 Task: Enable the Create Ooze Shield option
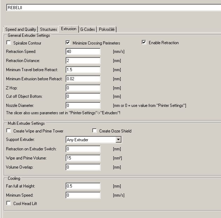(94, 131)
